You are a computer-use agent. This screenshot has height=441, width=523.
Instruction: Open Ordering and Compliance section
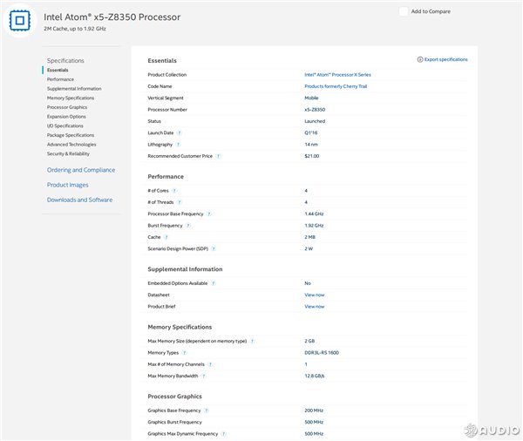(81, 170)
